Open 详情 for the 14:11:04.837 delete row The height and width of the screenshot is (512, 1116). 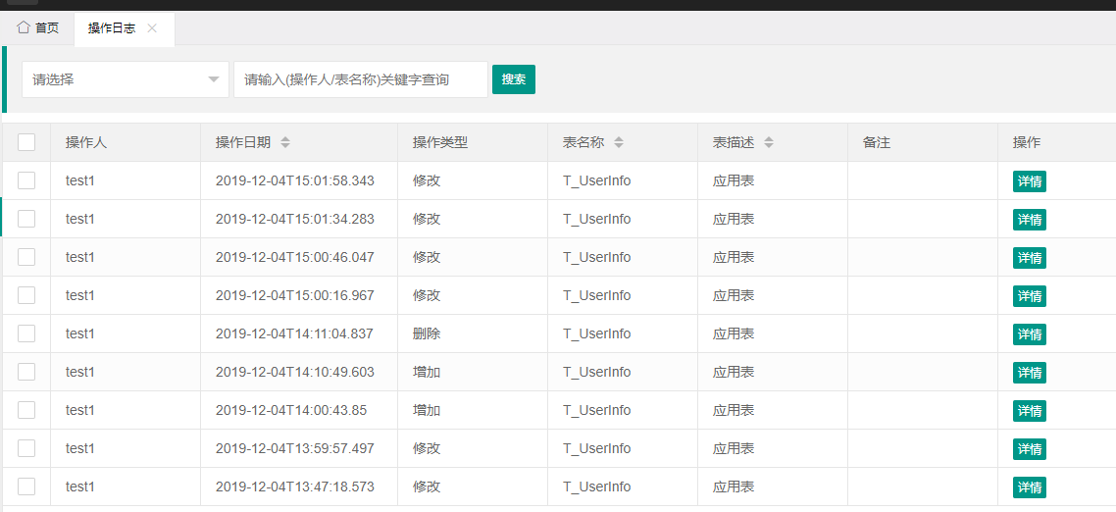point(1029,334)
